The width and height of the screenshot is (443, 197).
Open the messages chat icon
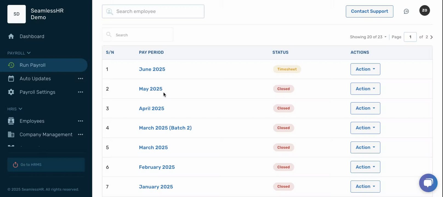pos(406,11)
